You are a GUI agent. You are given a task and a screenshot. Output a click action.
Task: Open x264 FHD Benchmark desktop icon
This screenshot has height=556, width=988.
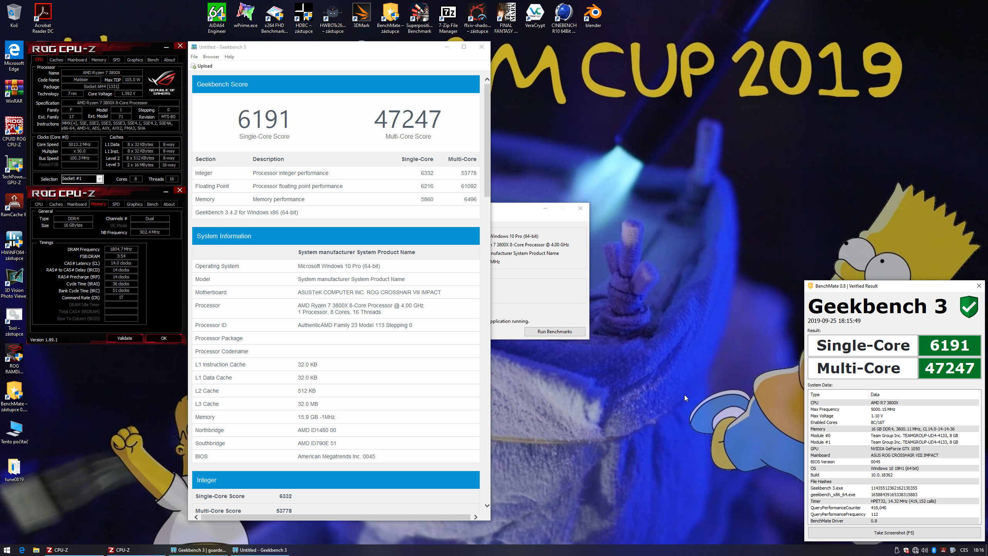click(x=274, y=18)
